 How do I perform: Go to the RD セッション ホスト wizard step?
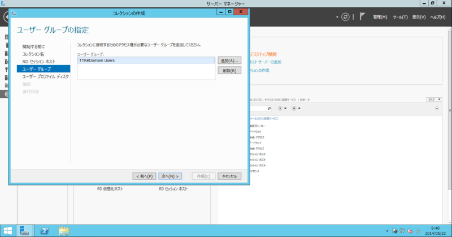point(38,62)
